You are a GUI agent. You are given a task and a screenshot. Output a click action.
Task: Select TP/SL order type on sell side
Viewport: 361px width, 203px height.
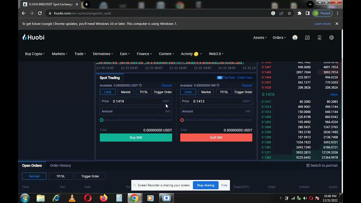[x=224, y=92]
